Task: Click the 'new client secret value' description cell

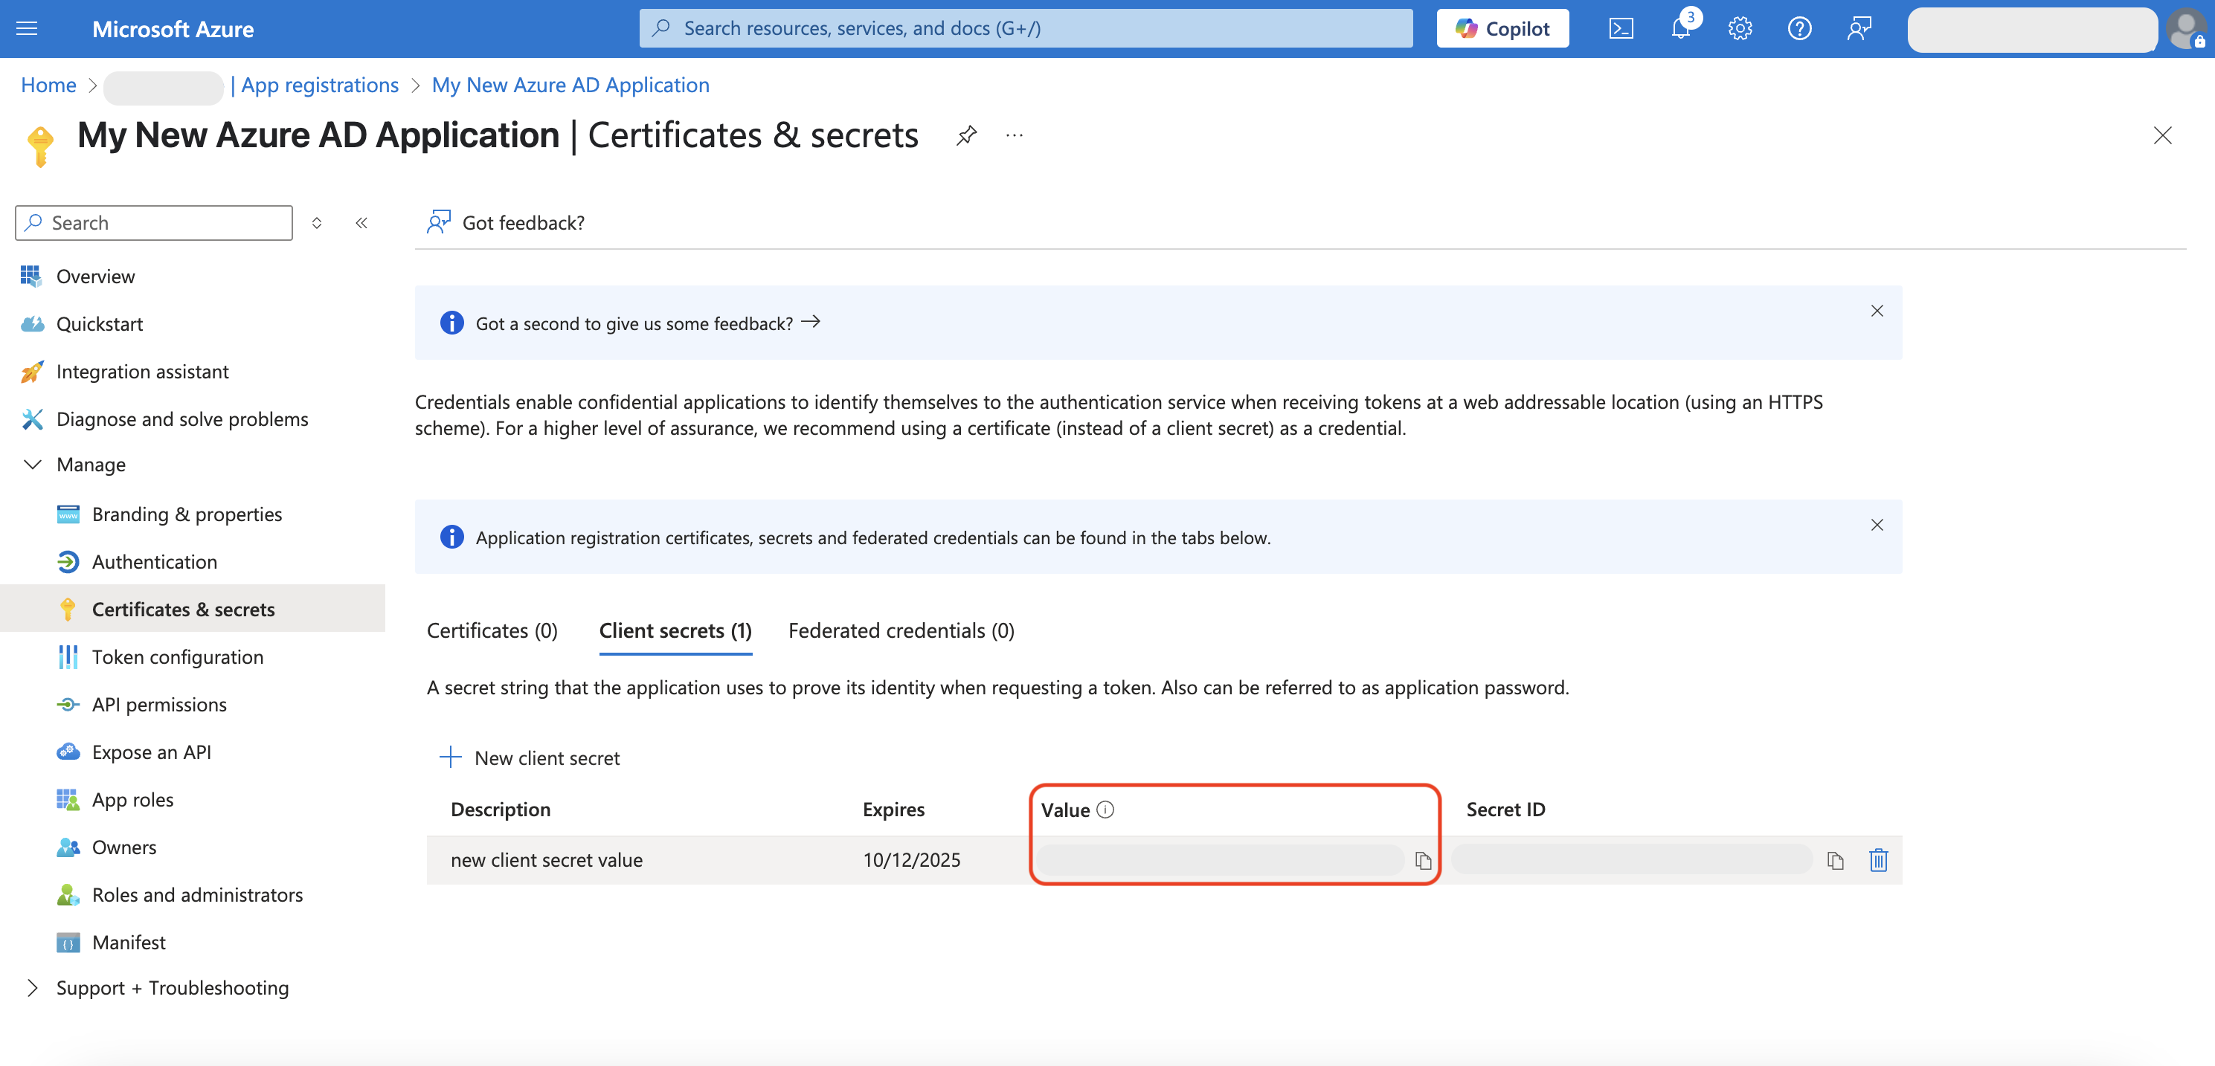Action: coord(547,859)
